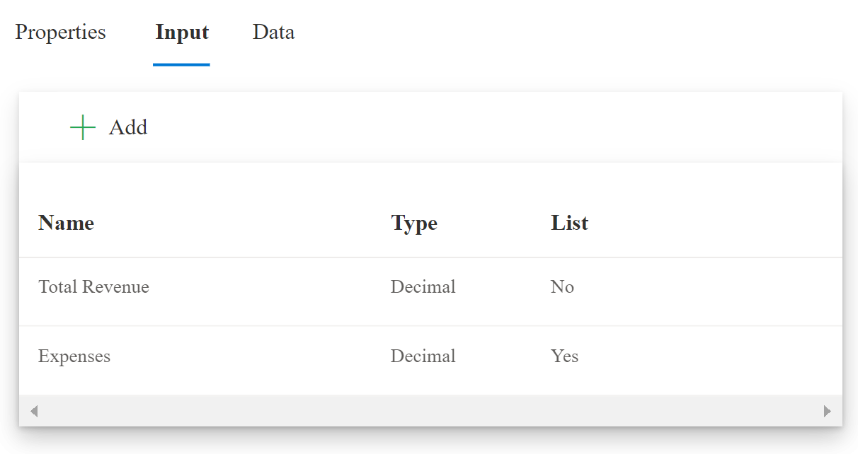Image resolution: width=858 pixels, height=454 pixels.
Task: Click the green plus Add icon
Action: pyautogui.click(x=83, y=128)
